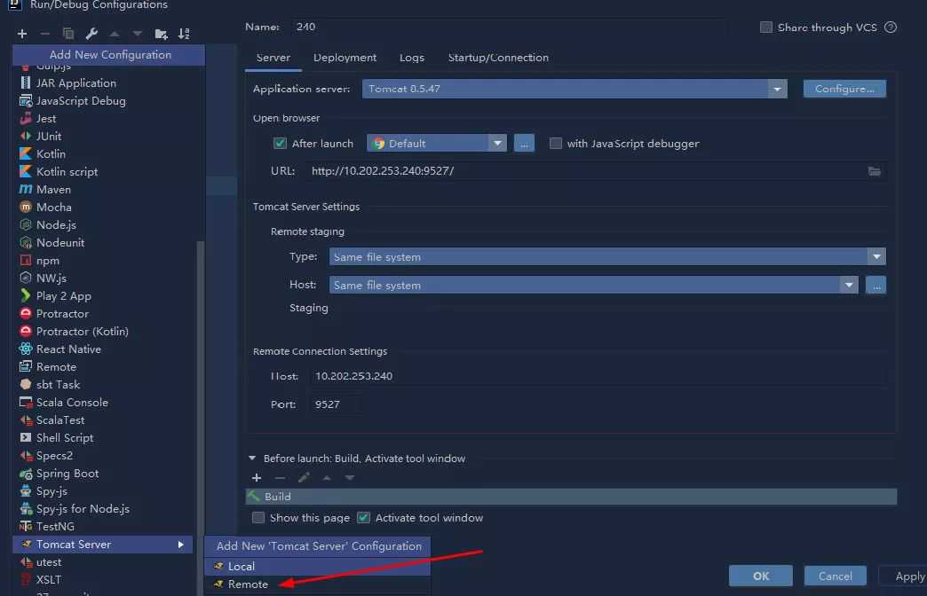Choose Remote from Tomcat Server submenu
Image resolution: width=927 pixels, height=596 pixels.
[248, 584]
